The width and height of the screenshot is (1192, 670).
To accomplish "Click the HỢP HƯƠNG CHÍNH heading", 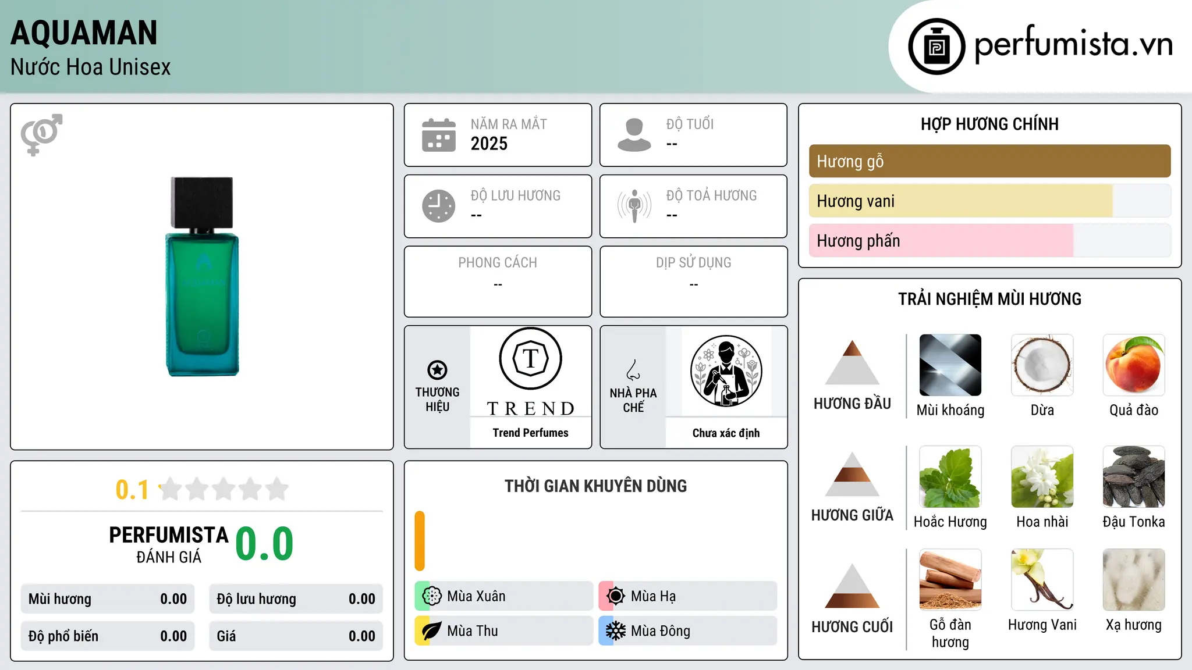I will pos(989,124).
